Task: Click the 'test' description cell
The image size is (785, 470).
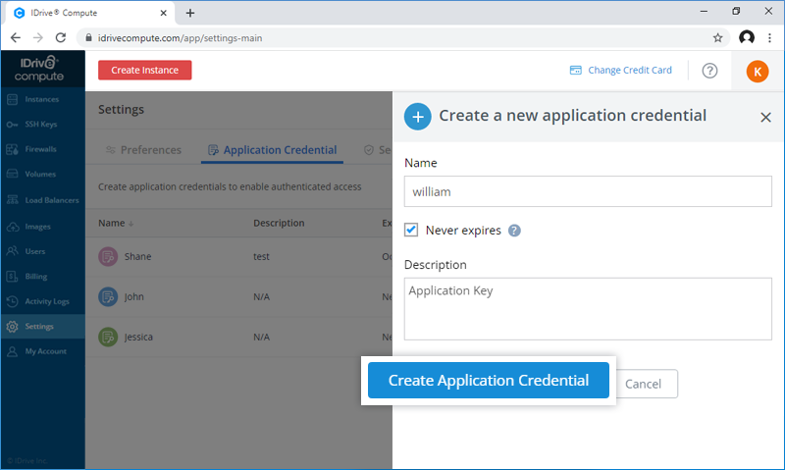Action: coord(261,257)
